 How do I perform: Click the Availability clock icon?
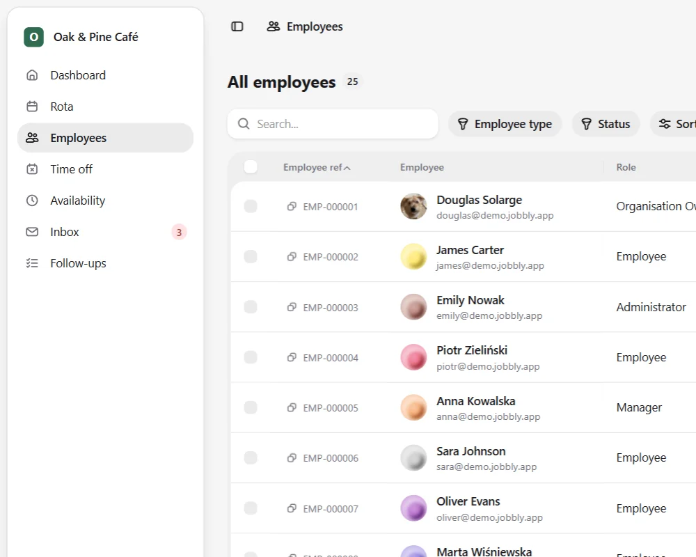pos(32,201)
